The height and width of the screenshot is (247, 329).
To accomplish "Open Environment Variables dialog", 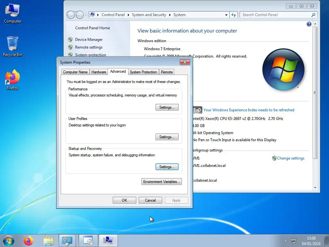I will pos(162,182).
